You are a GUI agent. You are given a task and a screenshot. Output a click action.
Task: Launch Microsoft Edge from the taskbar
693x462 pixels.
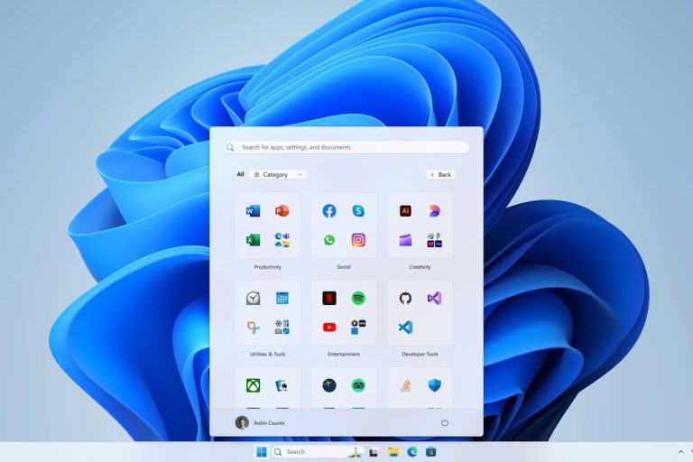pos(412,452)
